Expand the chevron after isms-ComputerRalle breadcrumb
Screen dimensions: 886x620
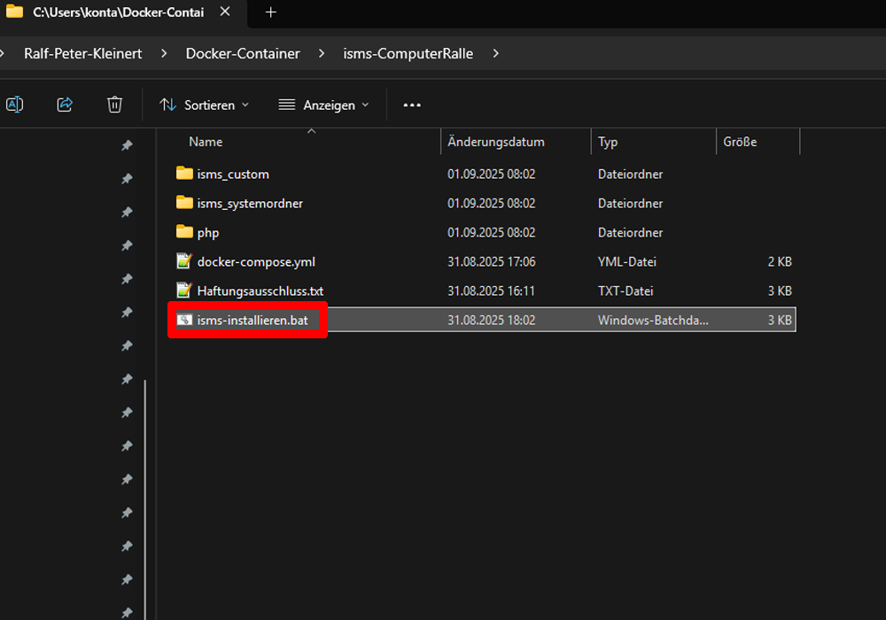(x=495, y=53)
